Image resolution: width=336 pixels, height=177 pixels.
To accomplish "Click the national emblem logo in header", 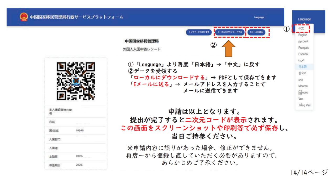I will point(24,17).
